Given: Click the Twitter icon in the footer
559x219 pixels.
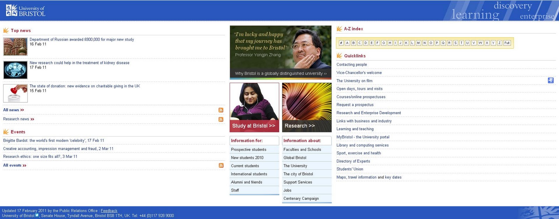Looking at the screenshot, I should (x=37, y=216).
